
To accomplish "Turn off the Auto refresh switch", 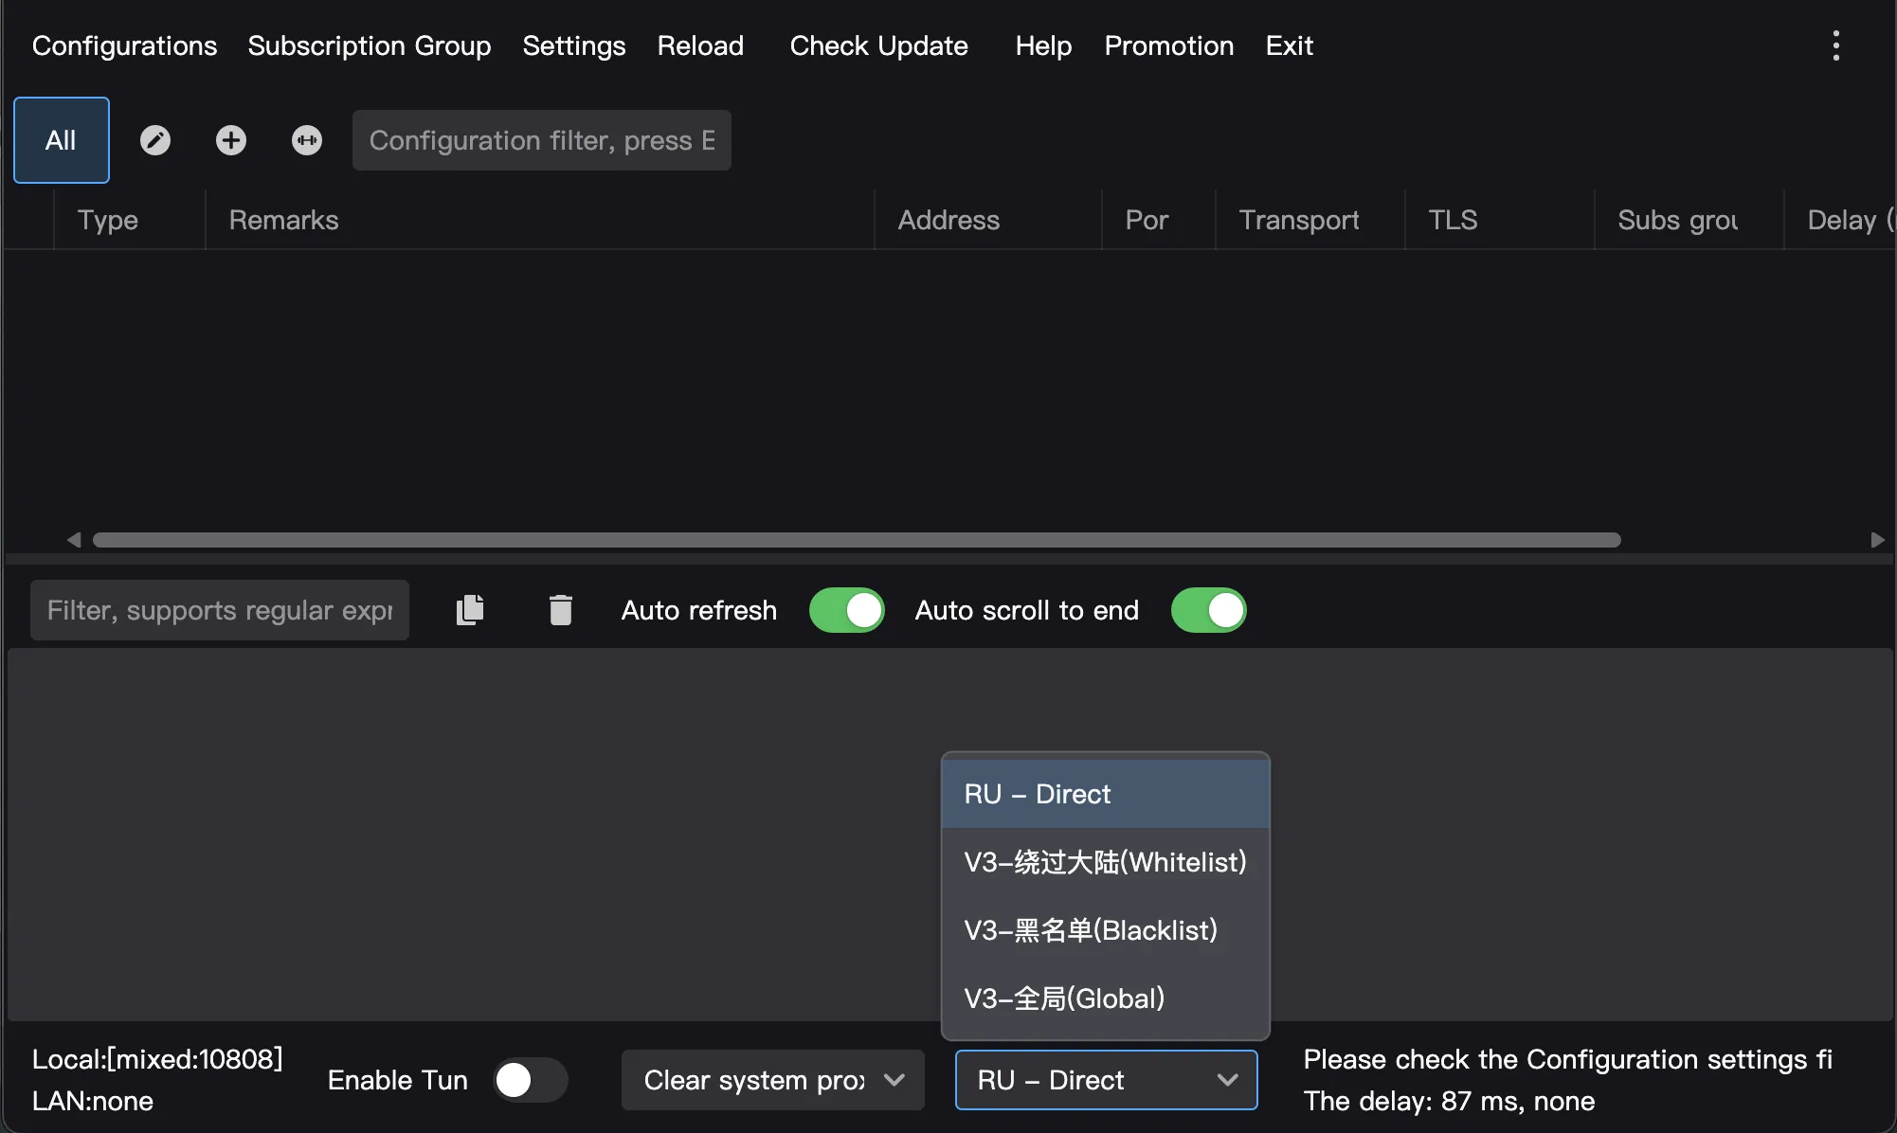I will [846, 610].
